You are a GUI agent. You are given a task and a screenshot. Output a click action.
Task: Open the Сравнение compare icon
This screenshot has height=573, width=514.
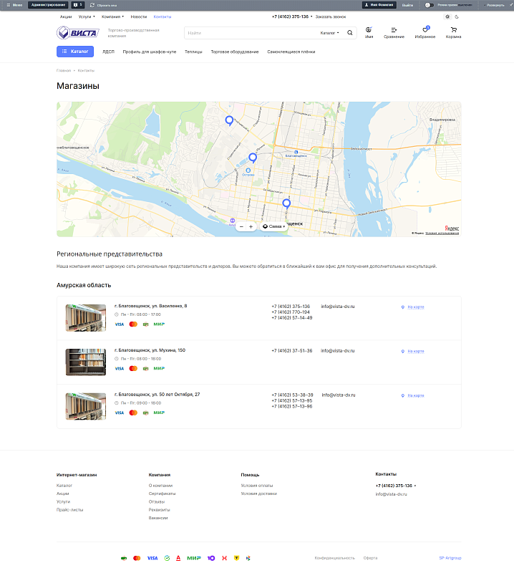coord(393,32)
